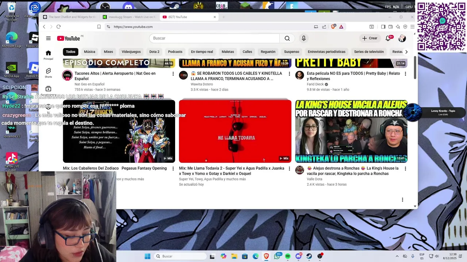Play Los Caballeros Del Zodiaco mix thumbnail

coord(119,131)
